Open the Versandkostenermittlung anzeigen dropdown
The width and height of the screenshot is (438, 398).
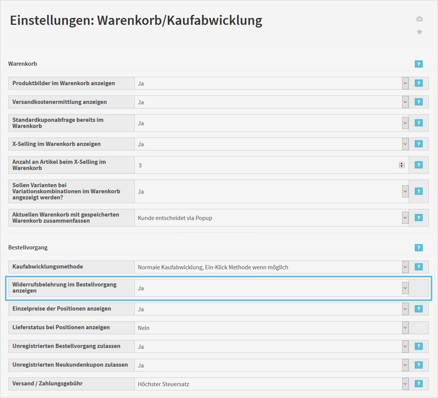pyautogui.click(x=404, y=102)
